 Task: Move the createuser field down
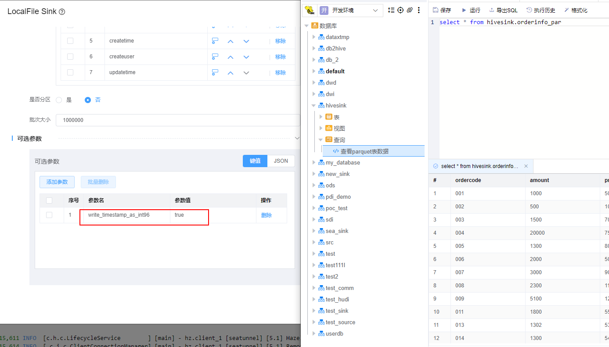coord(246,57)
